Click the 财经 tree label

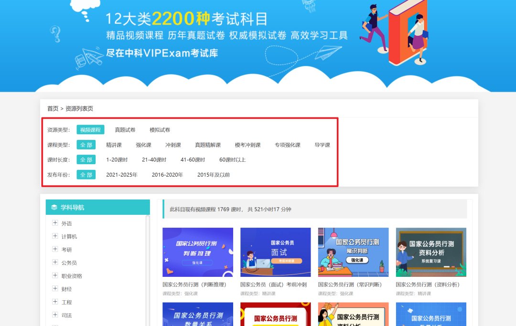66,289
